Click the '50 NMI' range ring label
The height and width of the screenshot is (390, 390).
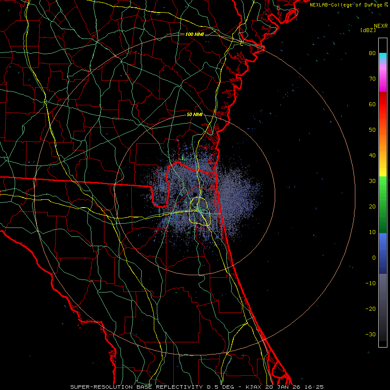pyautogui.click(x=195, y=115)
